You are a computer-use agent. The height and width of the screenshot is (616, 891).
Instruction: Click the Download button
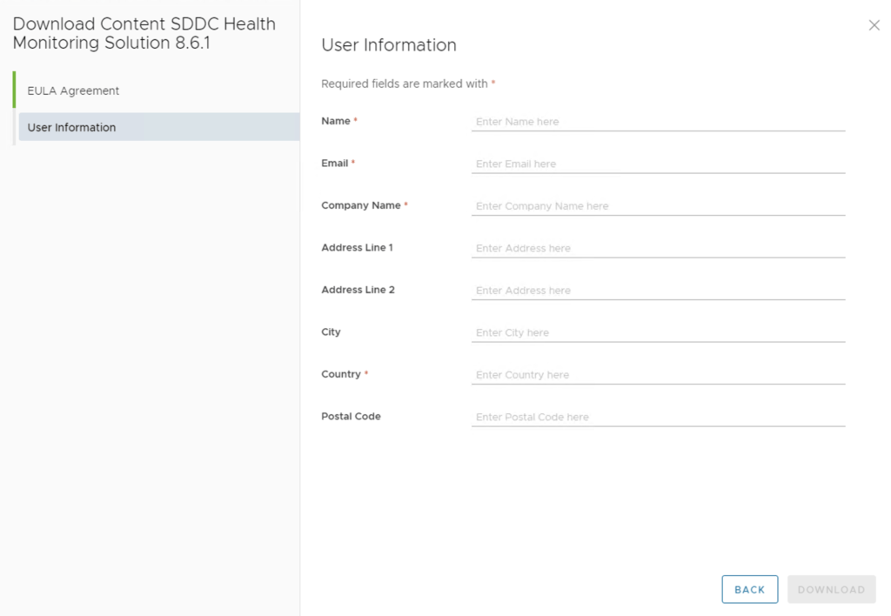pyautogui.click(x=831, y=589)
